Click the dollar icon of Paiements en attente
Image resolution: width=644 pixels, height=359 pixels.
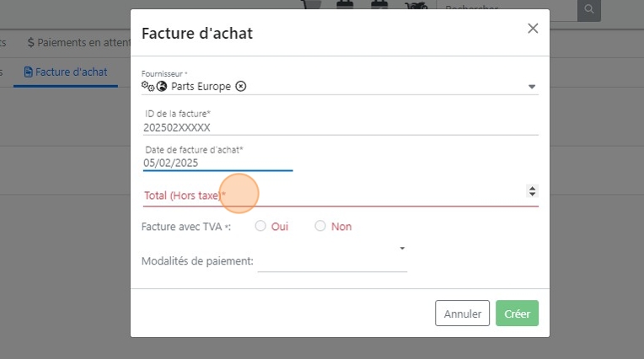31,42
